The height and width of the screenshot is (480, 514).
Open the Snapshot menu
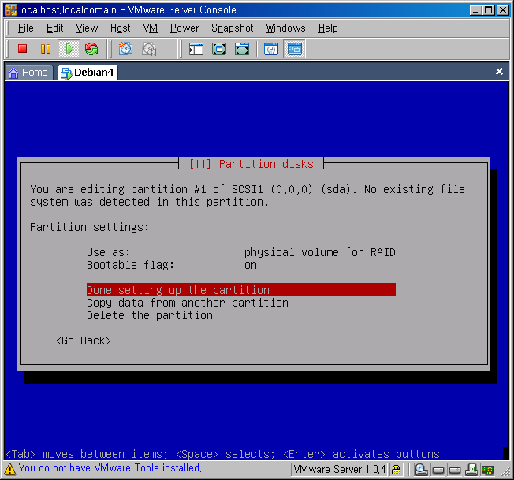click(x=232, y=28)
